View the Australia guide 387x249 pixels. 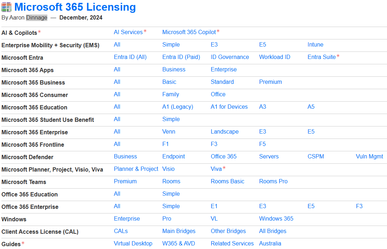click(x=270, y=243)
